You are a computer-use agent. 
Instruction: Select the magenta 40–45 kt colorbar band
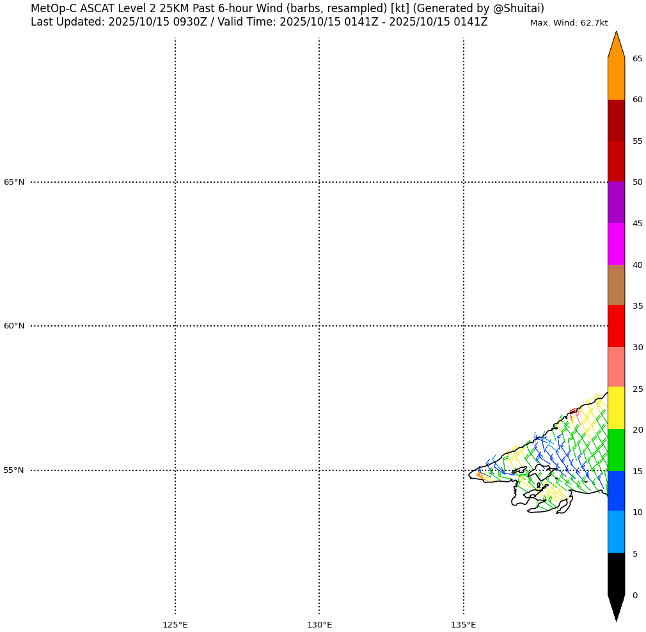pos(616,244)
